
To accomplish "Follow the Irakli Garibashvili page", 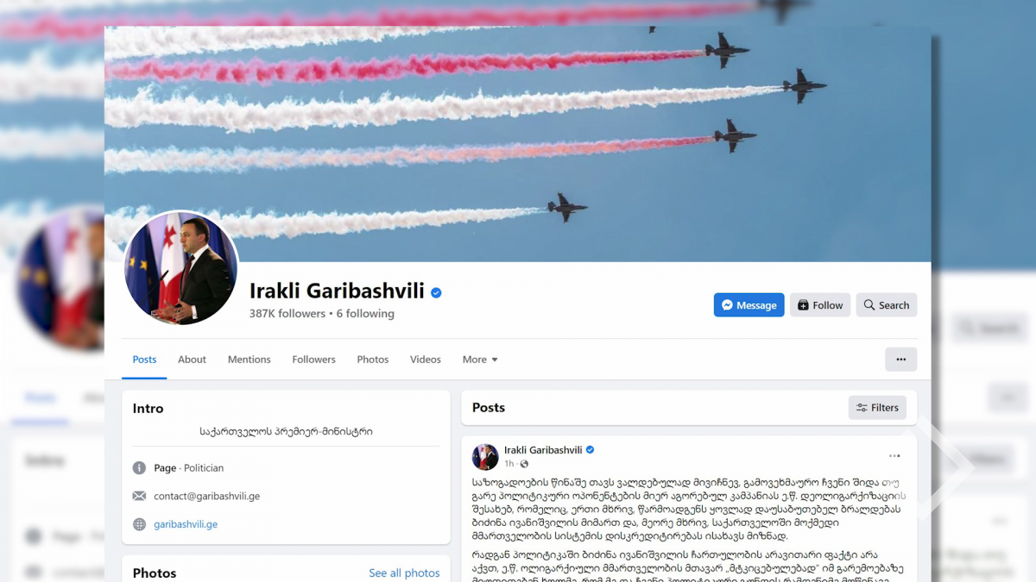I will 820,305.
